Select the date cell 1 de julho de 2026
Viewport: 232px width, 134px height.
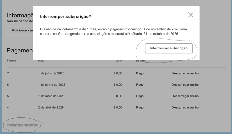point(51,73)
